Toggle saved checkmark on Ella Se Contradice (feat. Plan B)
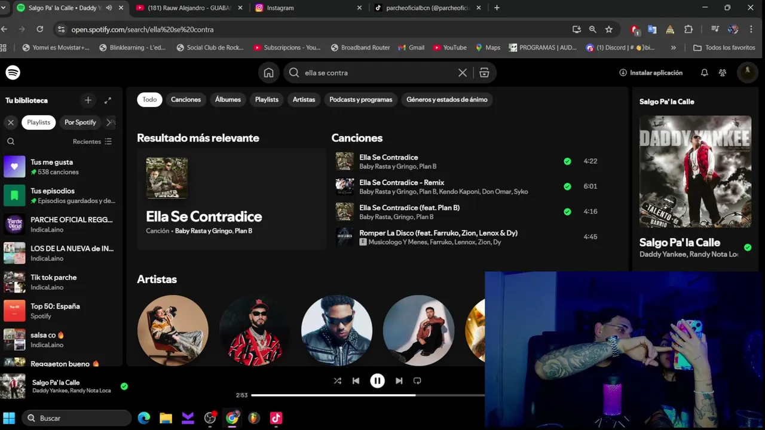The height and width of the screenshot is (430, 765). 567,211
